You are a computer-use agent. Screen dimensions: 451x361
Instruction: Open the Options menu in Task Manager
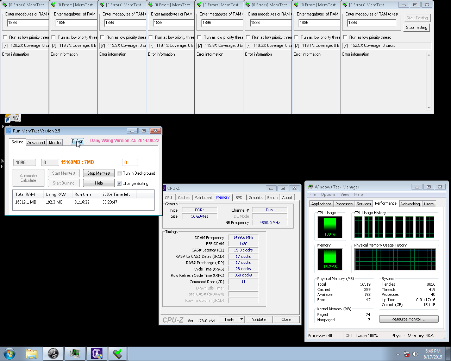pos(328,194)
